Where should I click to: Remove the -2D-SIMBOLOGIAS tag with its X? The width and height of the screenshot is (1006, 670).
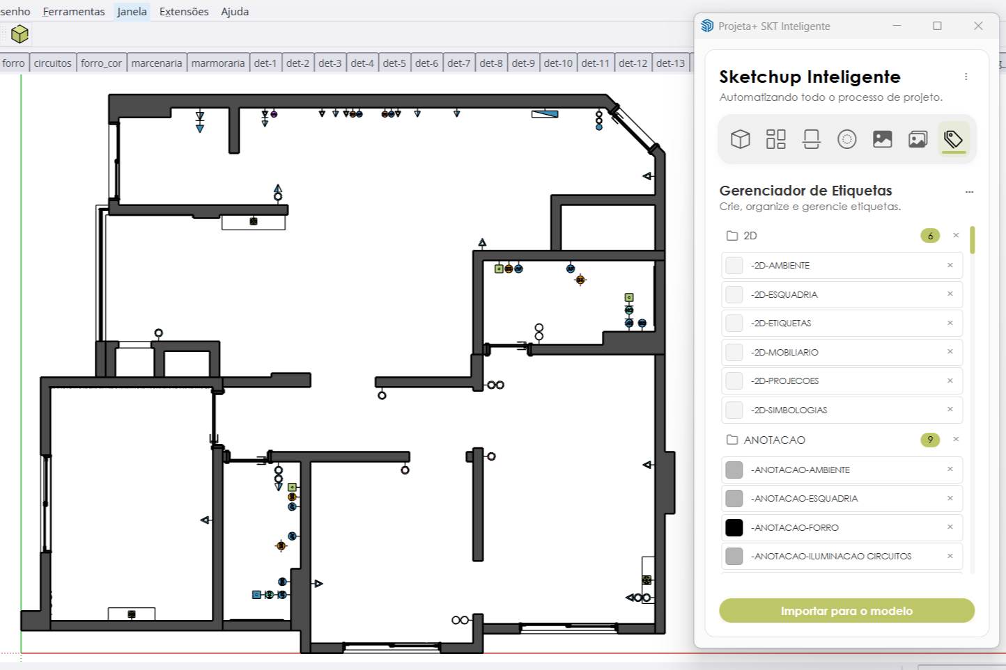950,410
